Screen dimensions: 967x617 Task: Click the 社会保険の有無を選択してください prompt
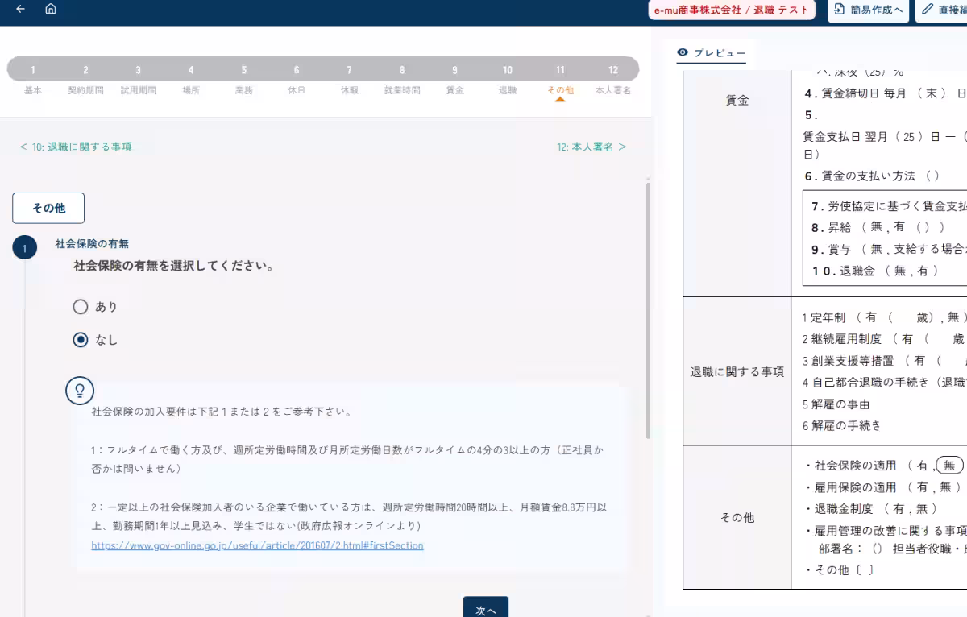(x=173, y=265)
